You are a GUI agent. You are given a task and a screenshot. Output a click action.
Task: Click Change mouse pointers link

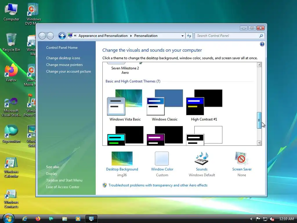point(64,65)
